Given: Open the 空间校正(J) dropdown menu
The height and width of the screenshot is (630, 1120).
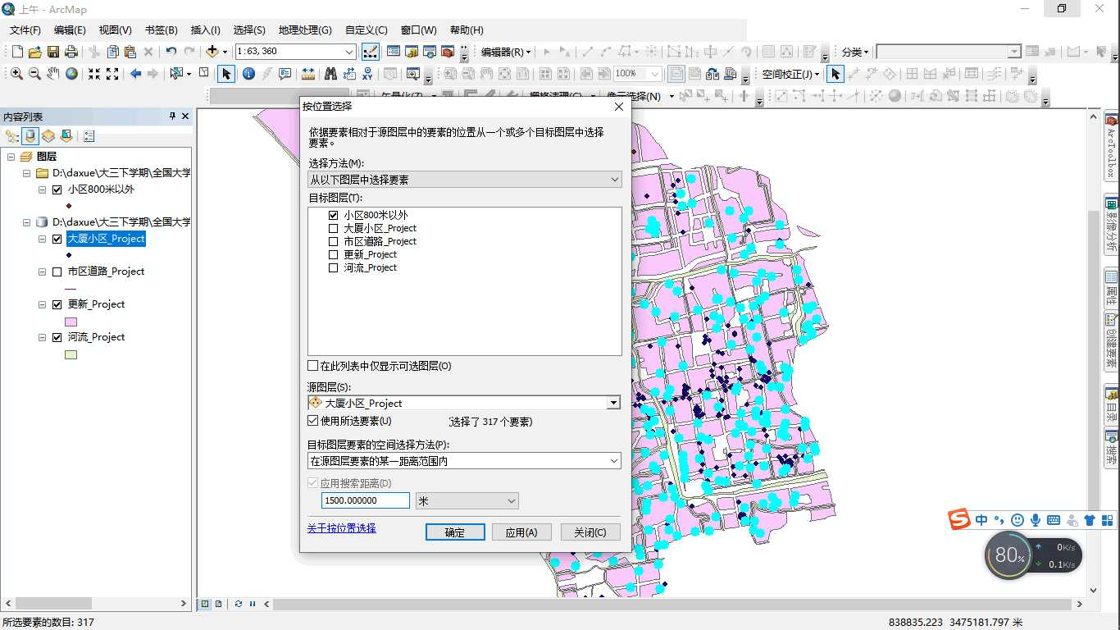Looking at the screenshot, I should [x=790, y=74].
